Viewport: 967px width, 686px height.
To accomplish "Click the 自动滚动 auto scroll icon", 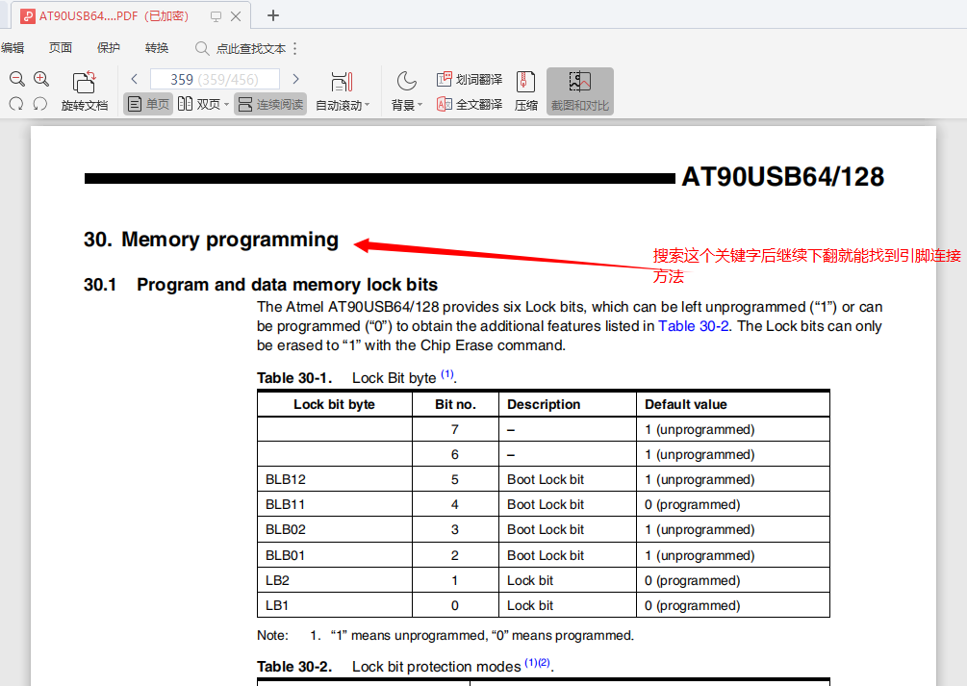I will (x=342, y=82).
